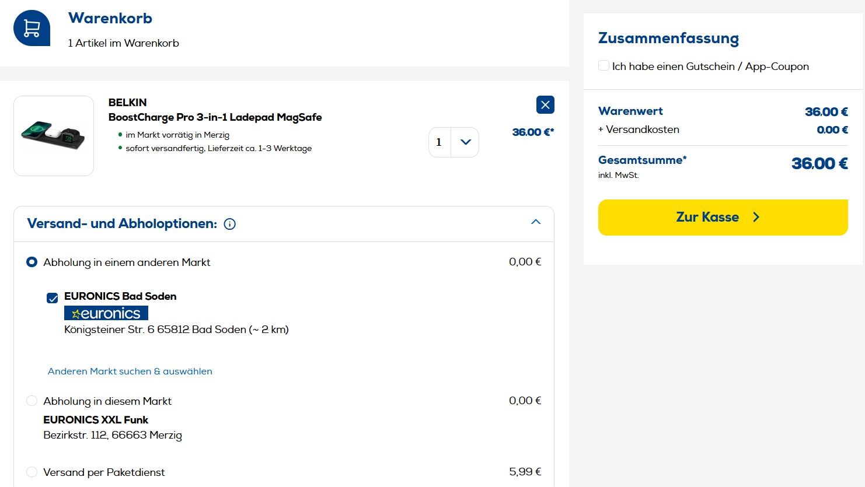
Task: Open the shipping options info icon
Action: [230, 224]
